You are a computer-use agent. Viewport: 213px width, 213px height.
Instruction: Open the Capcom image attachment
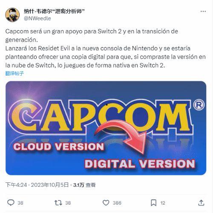tap(106, 128)
